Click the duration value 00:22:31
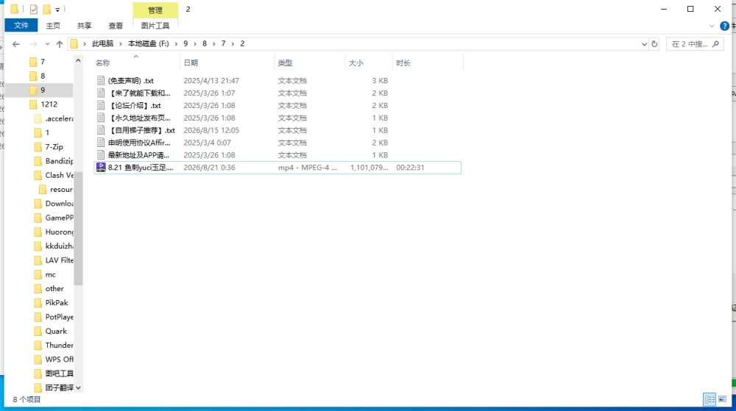Screen dimensions: 736x411 pos(410,168)
